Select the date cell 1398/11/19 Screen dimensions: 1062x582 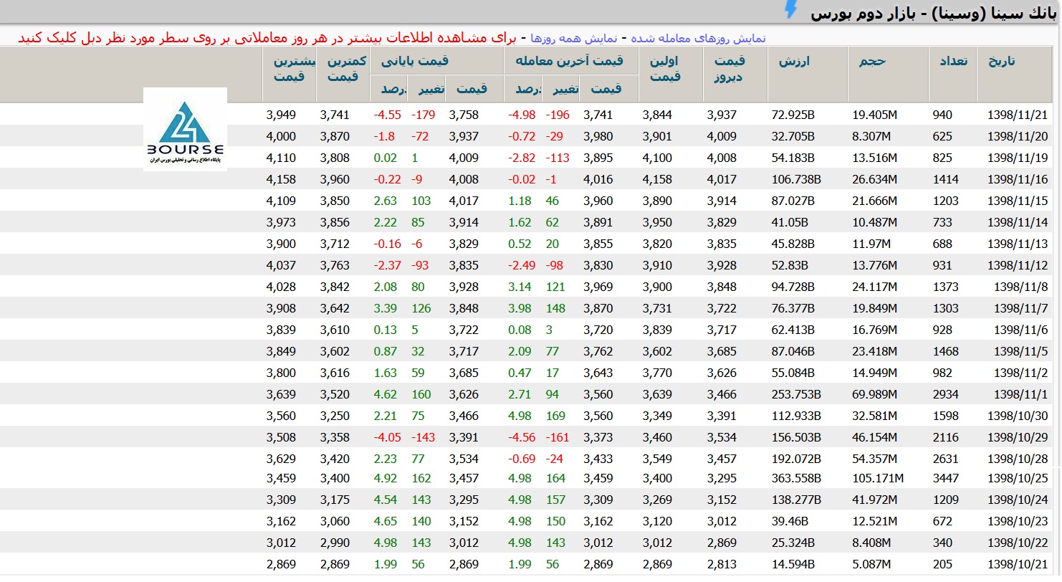pyautogui.click(x=1018, y=158)
